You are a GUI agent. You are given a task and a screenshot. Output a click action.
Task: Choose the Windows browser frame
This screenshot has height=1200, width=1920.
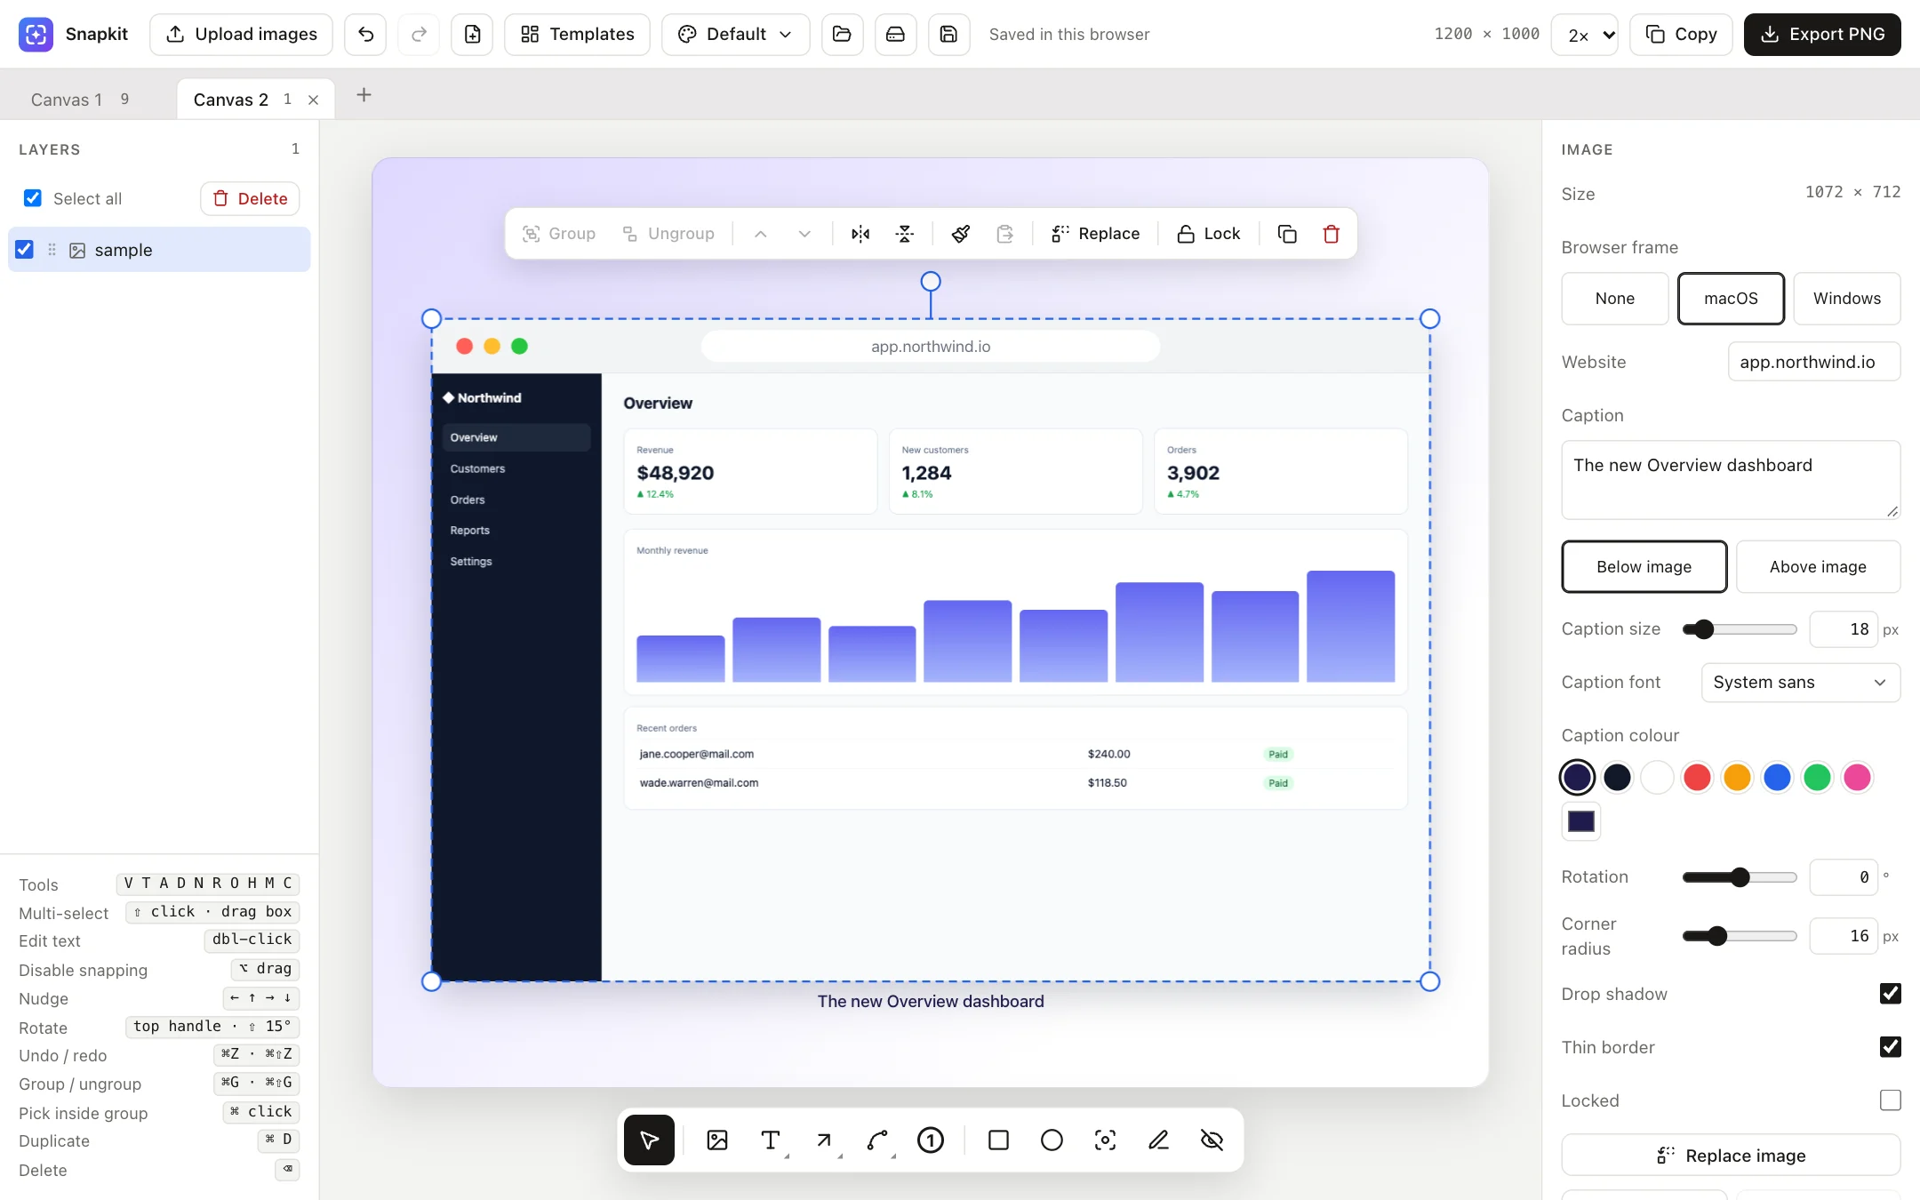pos(1847,299)
